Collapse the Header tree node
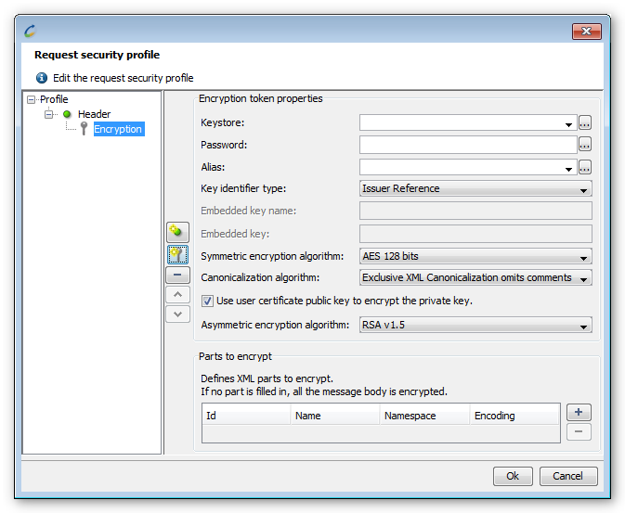The width and height of the screenshot is (625, 513). pyautogui.click(x=48, y=115)
